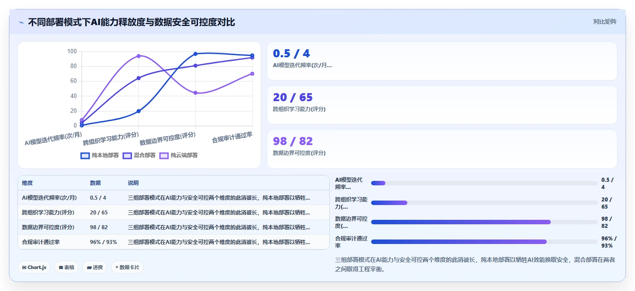Click table value 96% / 93%
635x291 pixels.
tap(104, 242)
